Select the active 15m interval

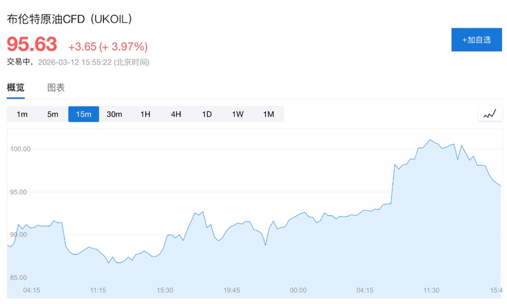click(84, 115)
